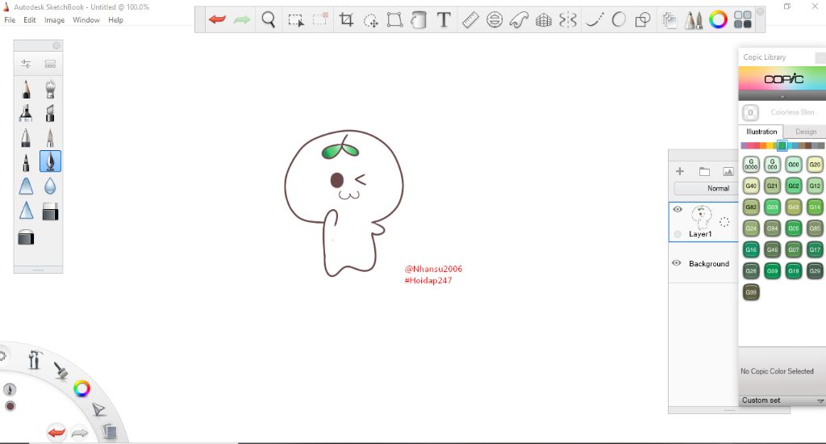Select the Text tool
The width and height of the screenshot is (826, 444).
click(444, 20)
